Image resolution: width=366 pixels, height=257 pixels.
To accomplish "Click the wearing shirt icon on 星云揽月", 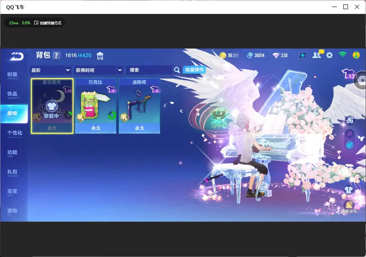I will pos(51,106).
